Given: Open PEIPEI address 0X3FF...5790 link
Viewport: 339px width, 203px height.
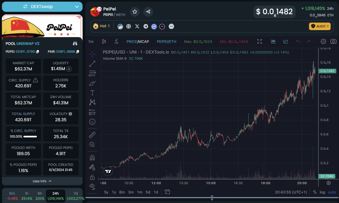Looking at the screenshot, I should tap(25, 52).
